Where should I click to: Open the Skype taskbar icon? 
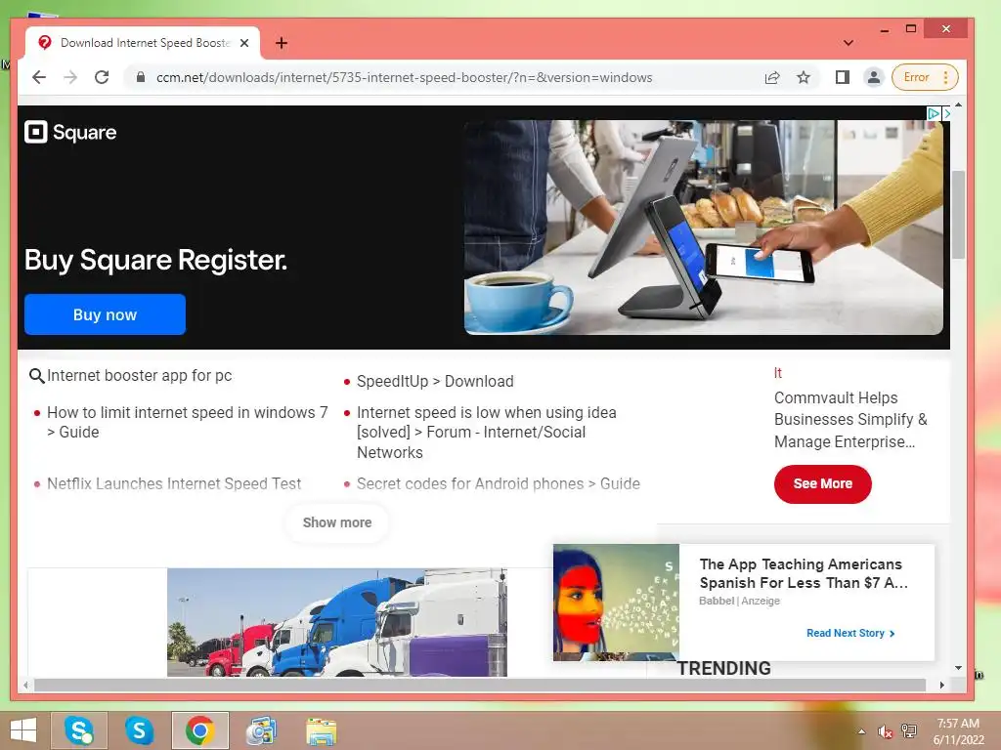pyautogui.click(x=139, y=730)
